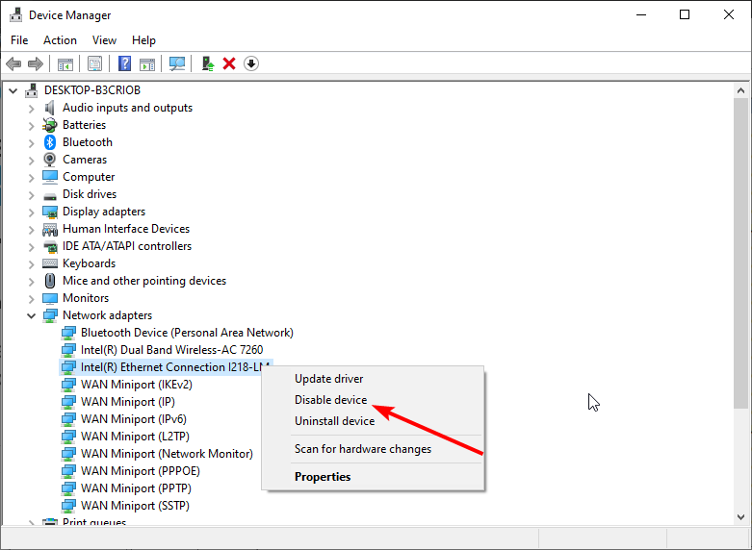Click the scrollbar up arrow
752x550 pixels.
pos(740,90)
